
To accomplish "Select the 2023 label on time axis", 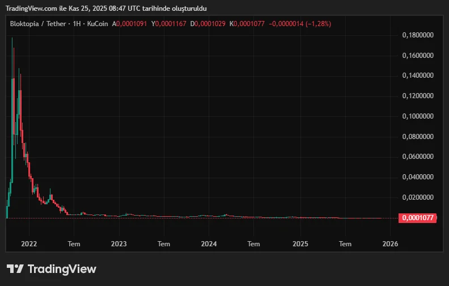I will pos(119,243).
